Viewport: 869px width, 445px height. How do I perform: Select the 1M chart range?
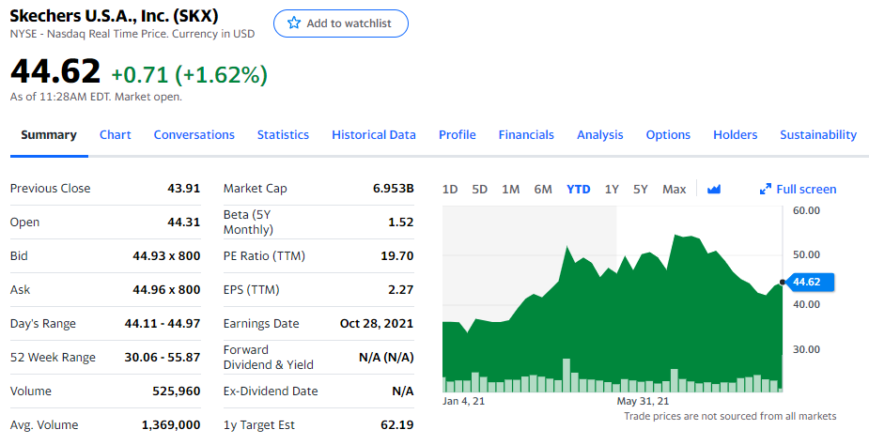tap(510, 190)
